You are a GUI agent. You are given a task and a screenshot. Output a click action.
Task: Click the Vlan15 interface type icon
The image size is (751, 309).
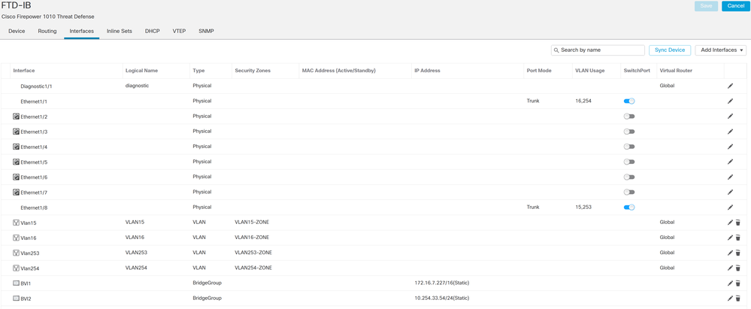point(16,223)
